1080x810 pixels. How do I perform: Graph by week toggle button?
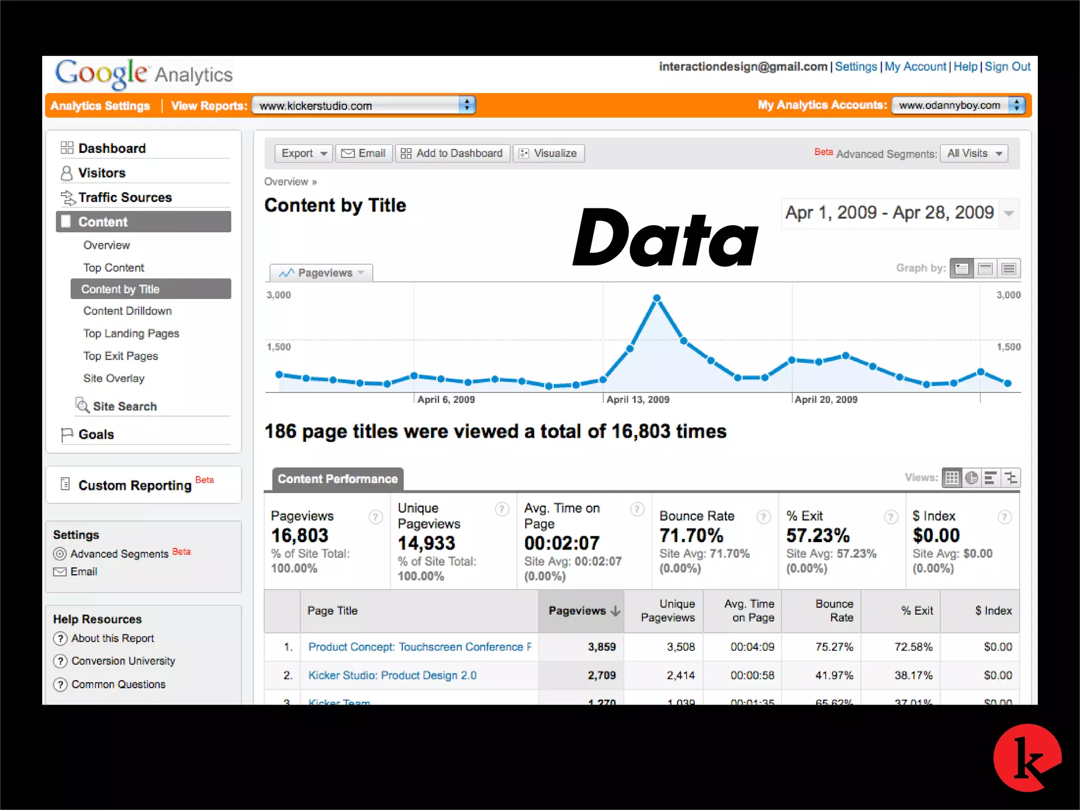point(985,268)
